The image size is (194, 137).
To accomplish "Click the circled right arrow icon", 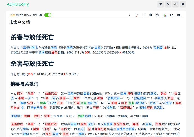I will [x=150, y=15].
